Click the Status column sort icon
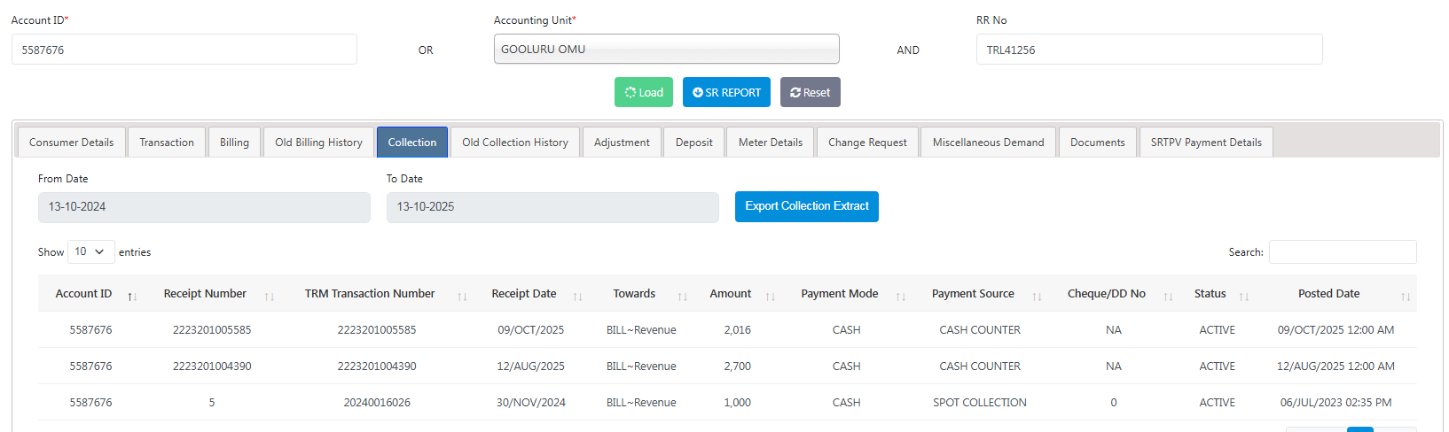1449x432 pixels. pos(1244,297)
